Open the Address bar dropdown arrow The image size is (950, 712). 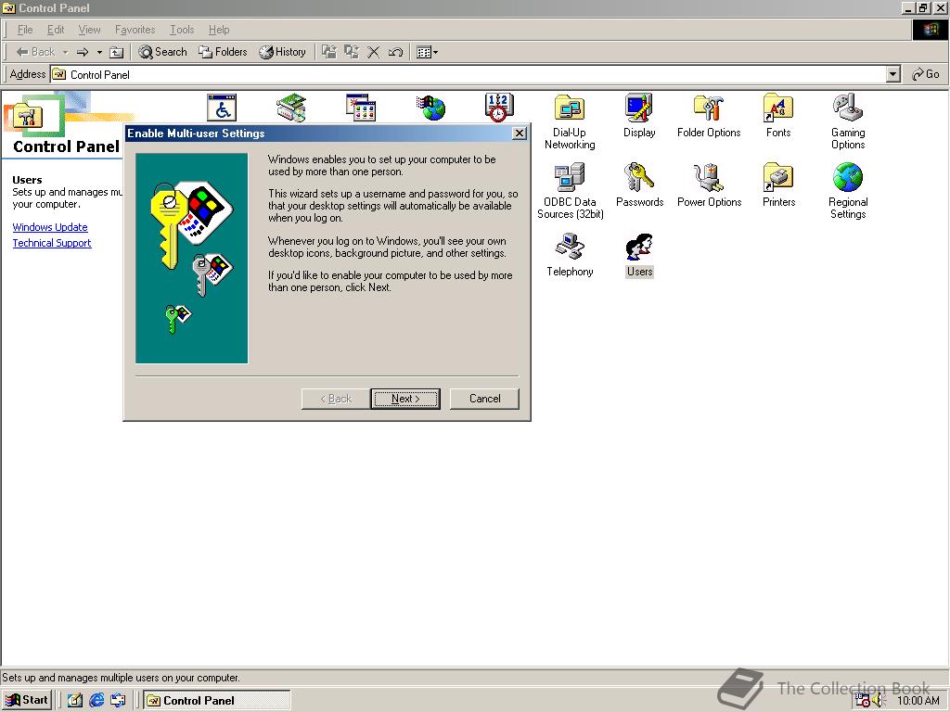click(x=892, y=74)
